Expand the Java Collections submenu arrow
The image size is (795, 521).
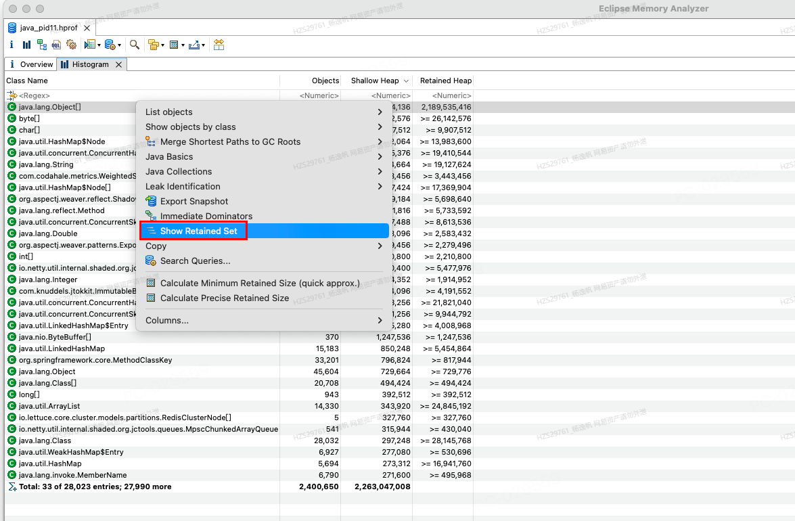point(380,171)
